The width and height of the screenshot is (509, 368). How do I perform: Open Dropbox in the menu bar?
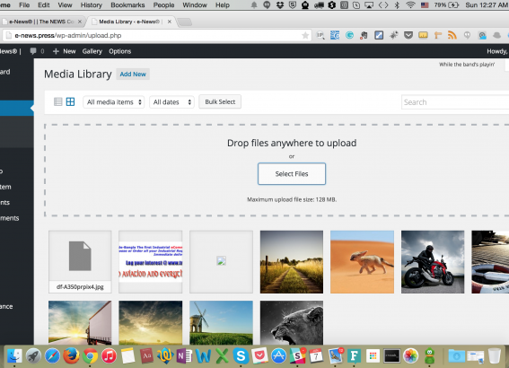click(x=279, y=4)
